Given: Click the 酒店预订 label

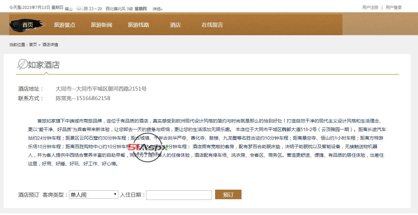Looking at the screenshot, I should click(29, 195).
